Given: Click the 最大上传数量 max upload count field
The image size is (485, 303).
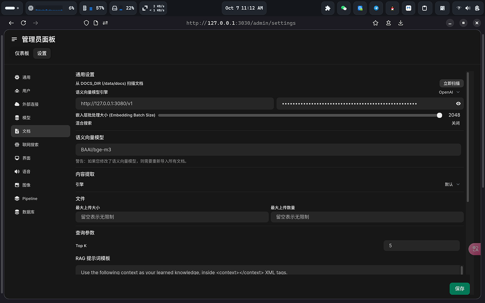Looking at the screenshot, I should pyautogui.click(x=367, y=217).
